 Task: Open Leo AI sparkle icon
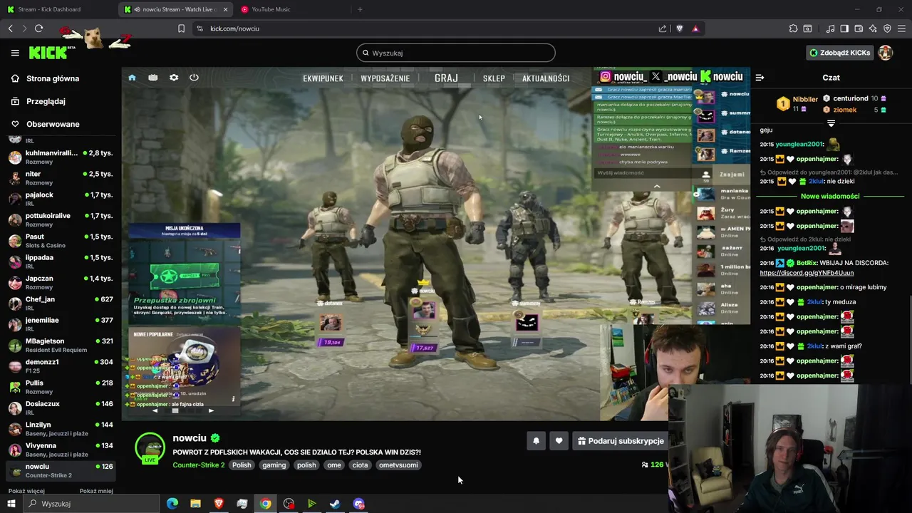(x=873, y=28)
